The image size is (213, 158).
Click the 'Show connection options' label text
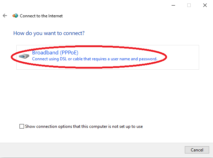pyautogui.click(x=84, y=126)
